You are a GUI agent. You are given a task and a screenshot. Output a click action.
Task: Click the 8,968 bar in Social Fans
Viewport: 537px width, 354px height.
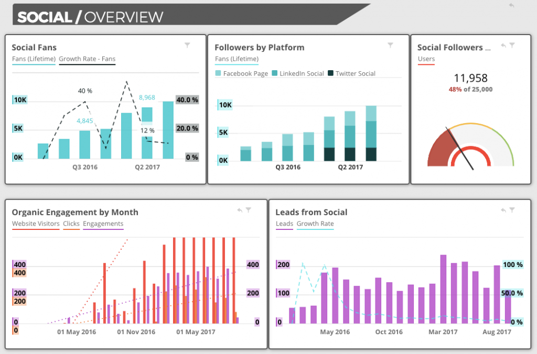(147, 133)
